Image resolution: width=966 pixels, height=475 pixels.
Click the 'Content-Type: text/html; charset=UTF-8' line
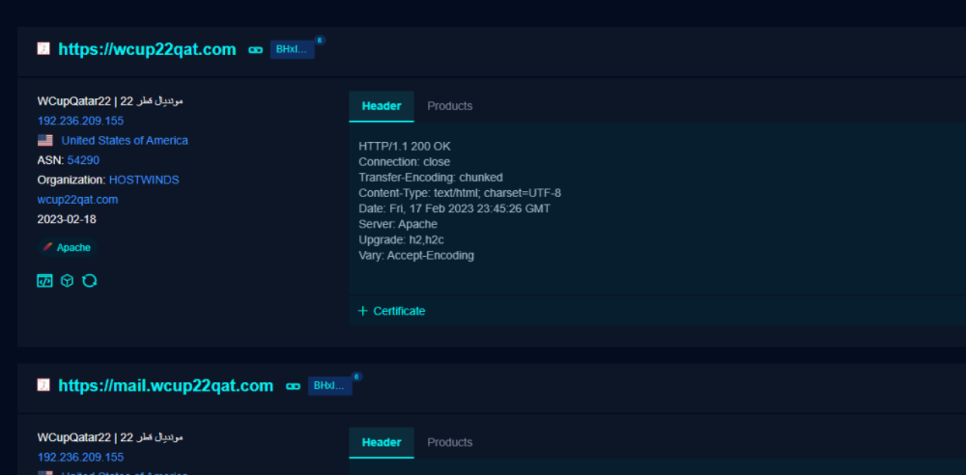[460, 193]
